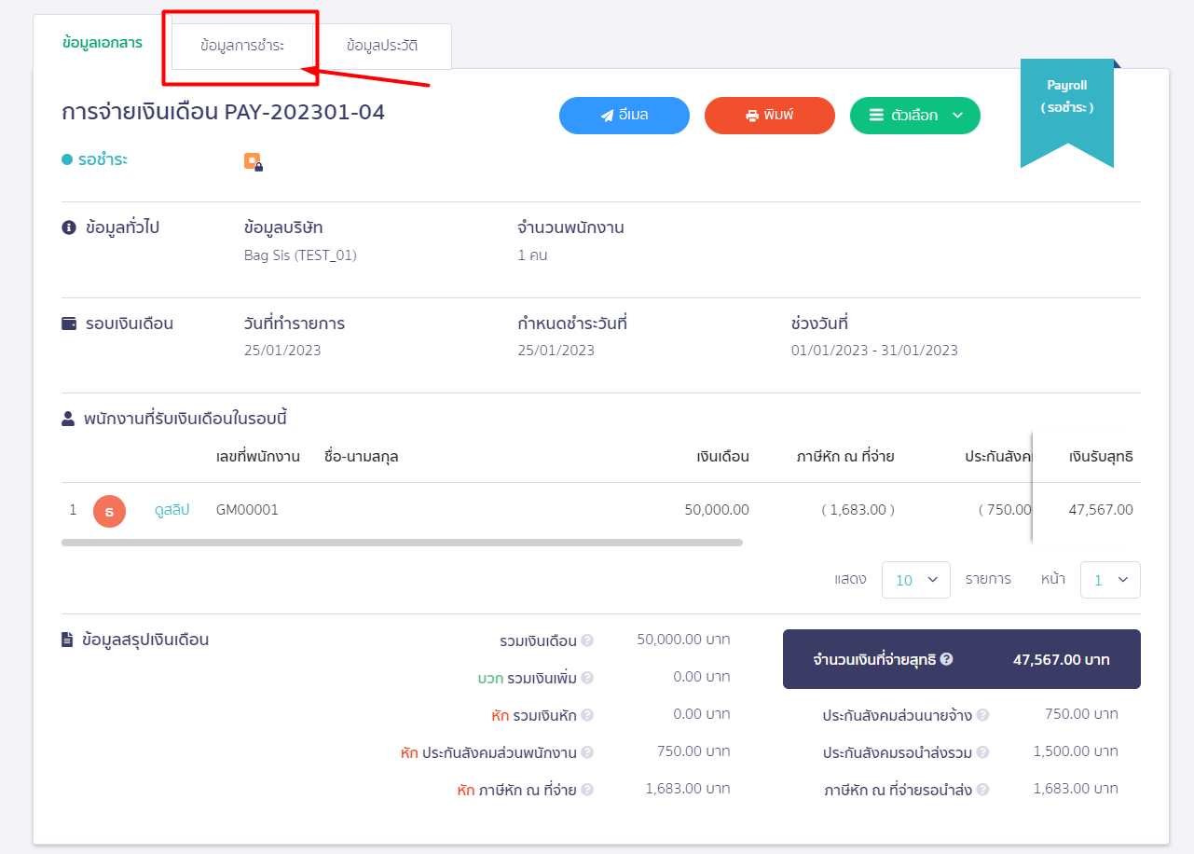This screenshot has width=1194, height=854.
Task: Open the ตัวเลือก options dropdown
Action: (914, 116)
